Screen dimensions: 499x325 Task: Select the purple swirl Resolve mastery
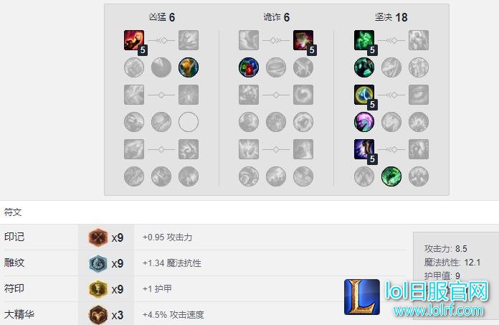(x=364, y=122)
